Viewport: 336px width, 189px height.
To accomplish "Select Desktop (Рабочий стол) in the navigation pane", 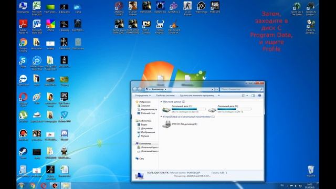I will click(x=146, y=113).
